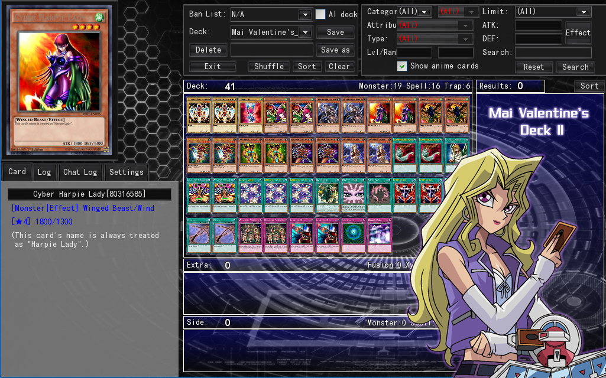
Task: Click the '[★4] 1800/1300' stats line
Action: (42, 221)
